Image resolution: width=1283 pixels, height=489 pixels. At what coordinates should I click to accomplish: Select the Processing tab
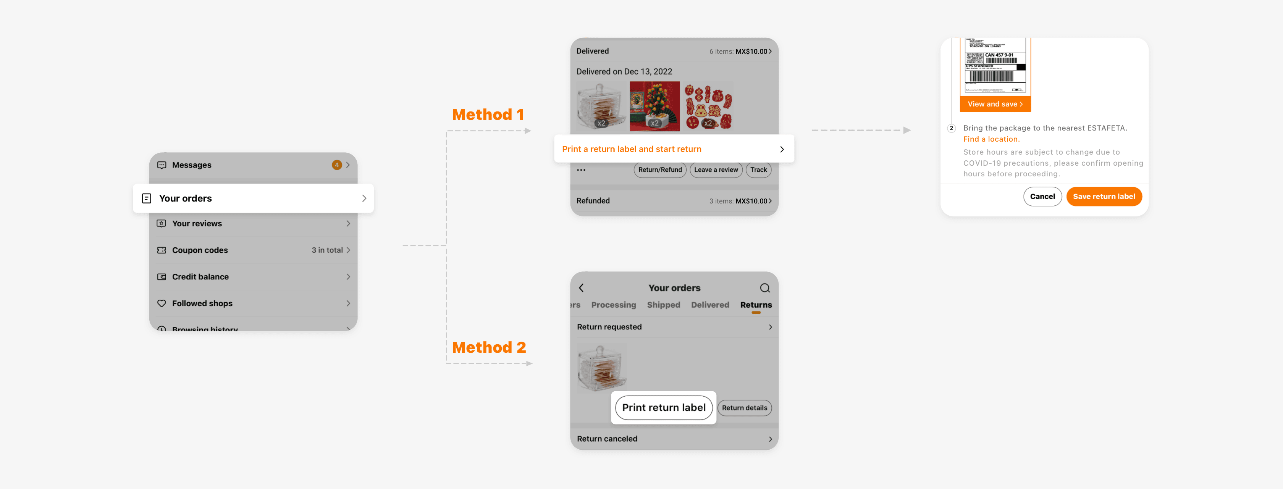click(x=613, y=305)
